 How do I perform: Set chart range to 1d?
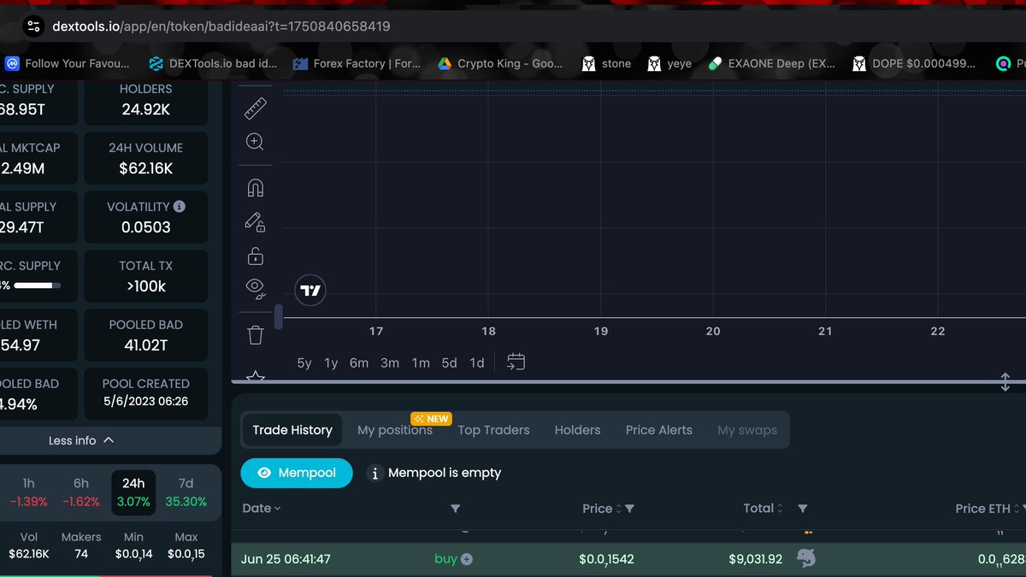(x=477, y=363)
